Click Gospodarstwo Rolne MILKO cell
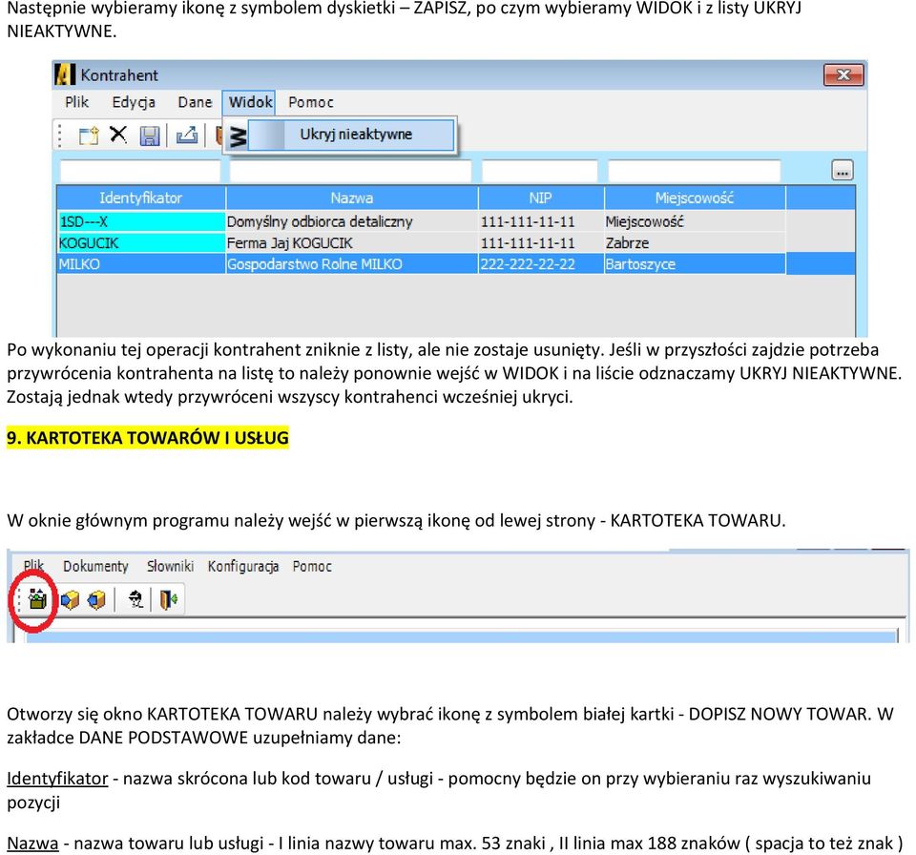Image resolution: width=916 pixels, height=855 pixels. click(x=352, y=264)
